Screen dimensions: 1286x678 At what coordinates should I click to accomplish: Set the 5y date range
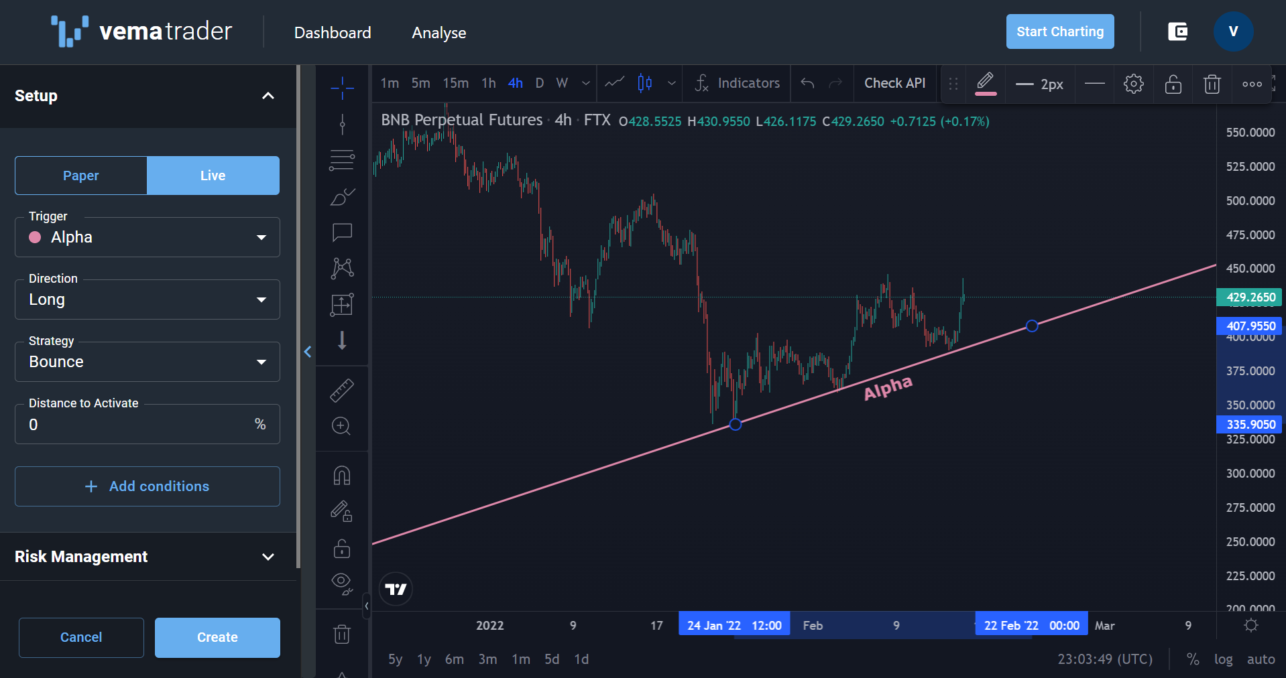point(396,659)
